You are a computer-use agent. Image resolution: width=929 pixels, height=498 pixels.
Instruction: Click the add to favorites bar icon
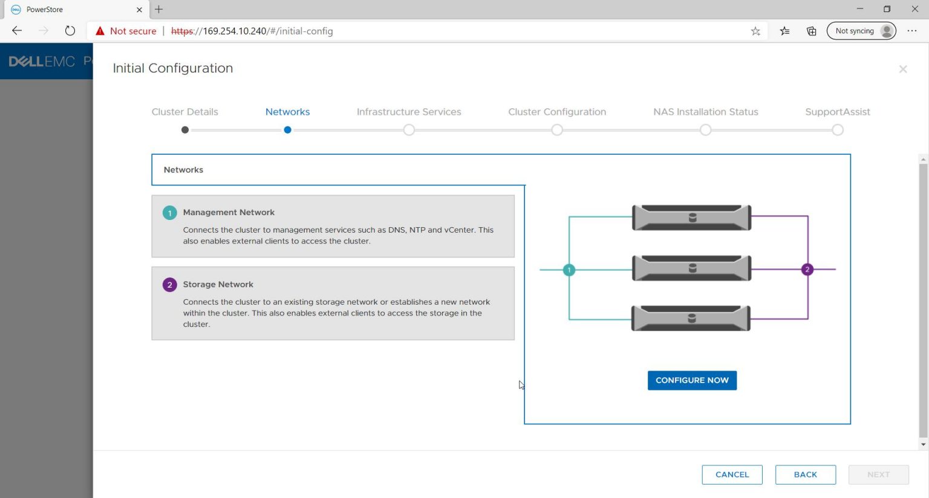tap(784, 30)
